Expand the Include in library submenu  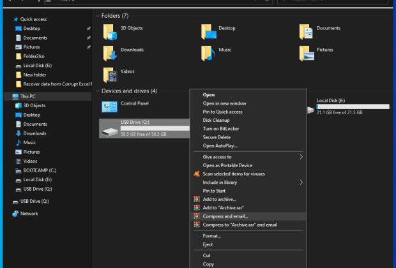301,182
